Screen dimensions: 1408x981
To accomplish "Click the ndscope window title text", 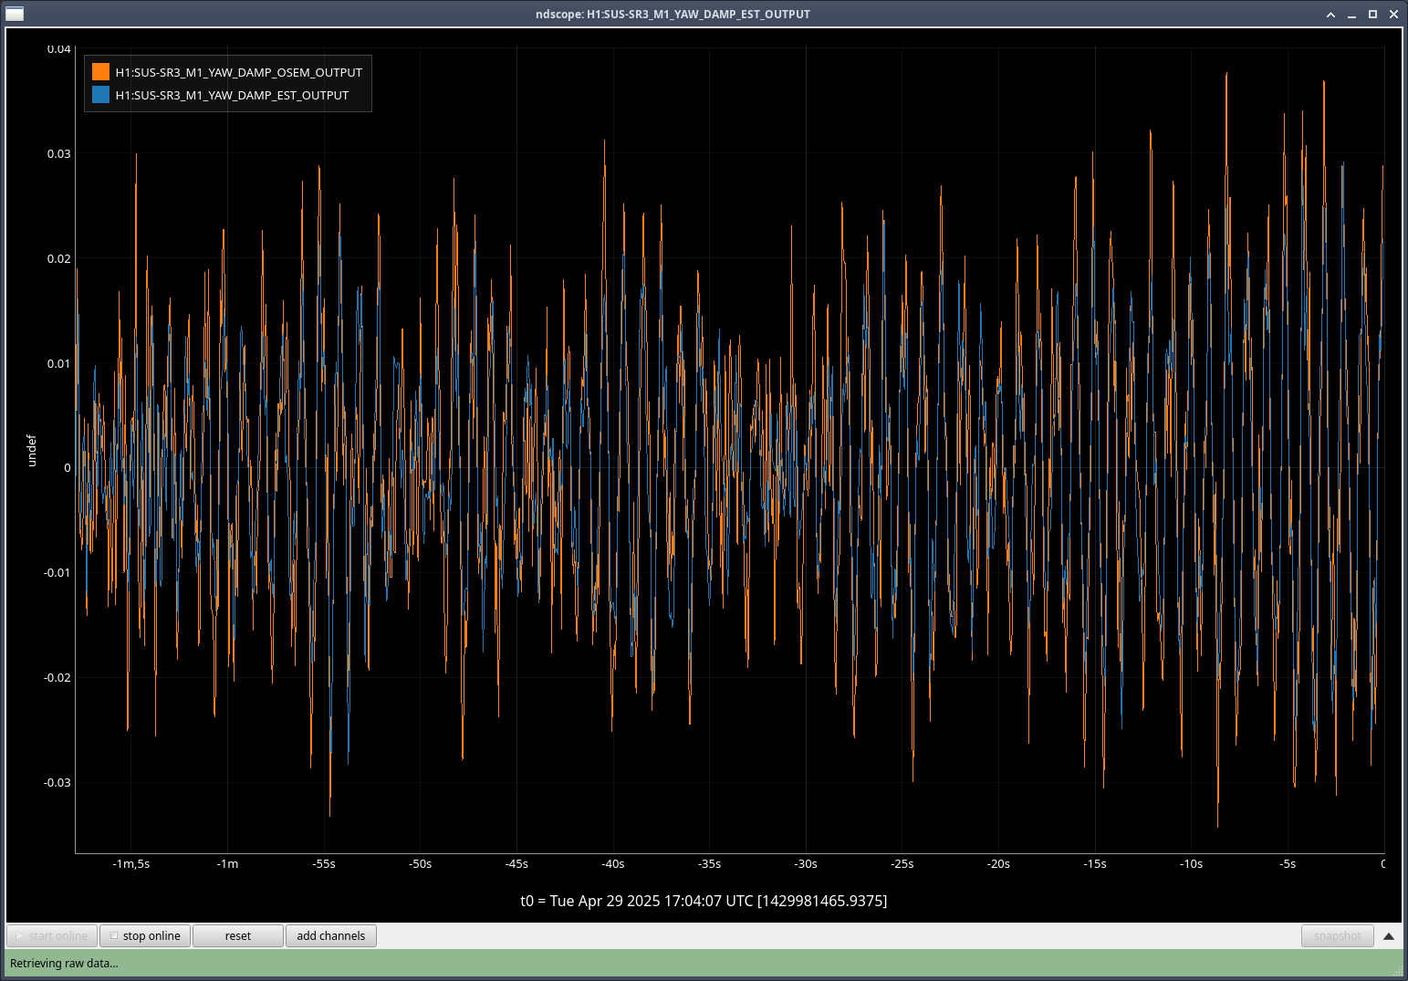I will coord(673,14).
